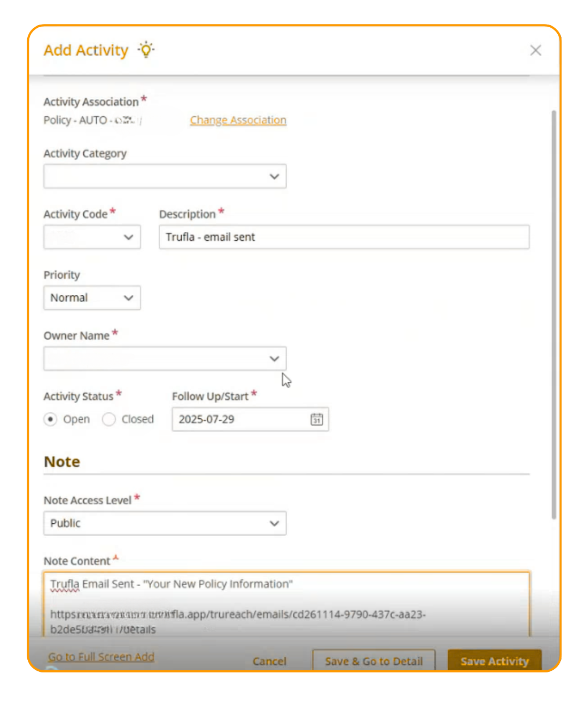Viewport: 577px width, 721px height.
Task: Click the Add Activity title heading
Action: pos(86,50)
